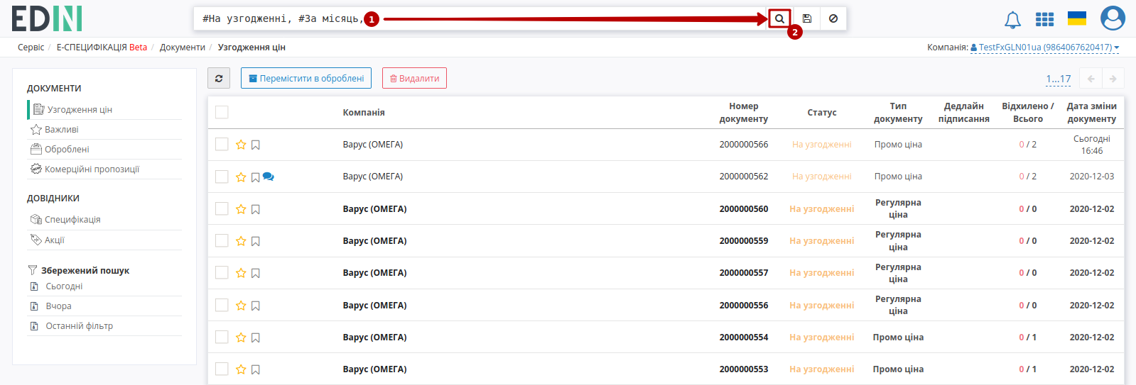Check the box for document 2000000557
This screenshot has width=1136, height=385.
point(222,272)
